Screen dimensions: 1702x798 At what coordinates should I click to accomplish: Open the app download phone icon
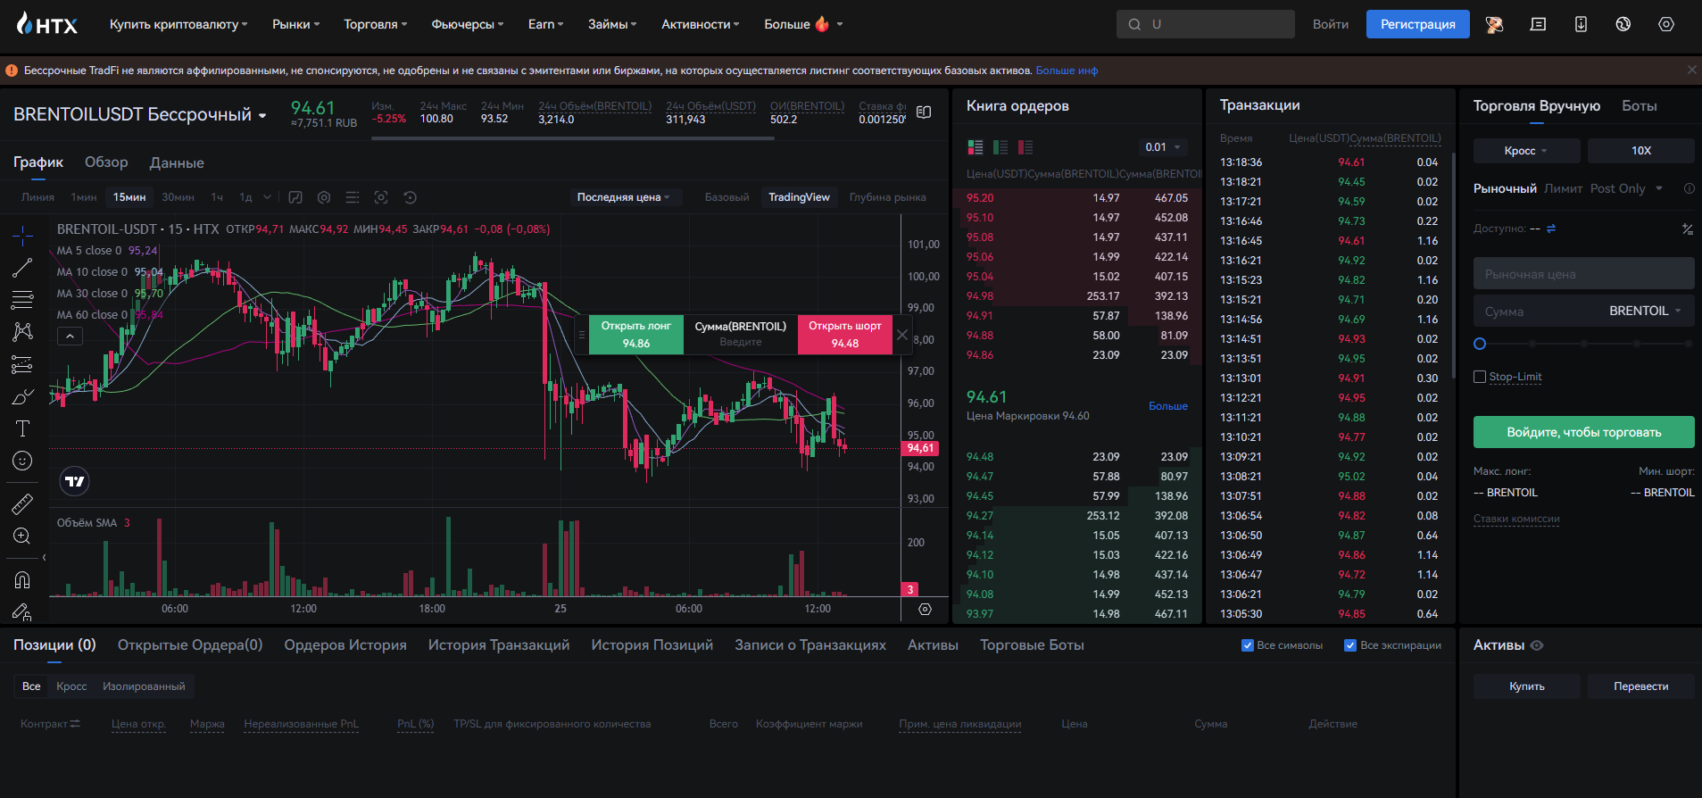click(x=1581, y=24)
